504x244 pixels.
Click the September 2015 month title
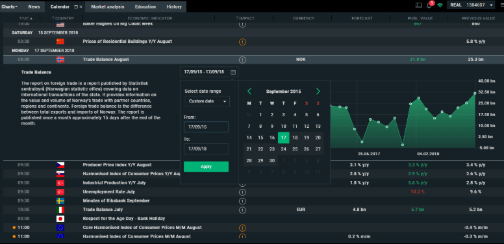283,91
